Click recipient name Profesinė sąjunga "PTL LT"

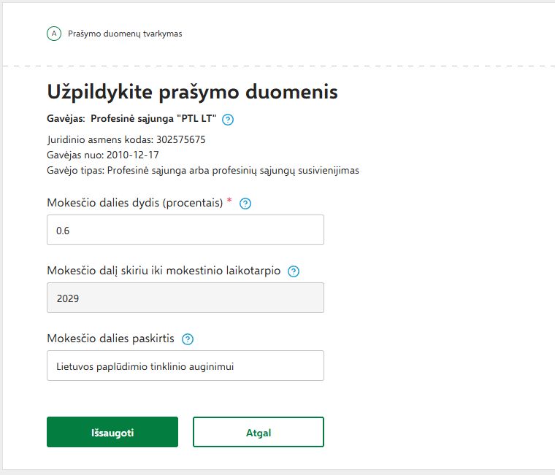153,119
